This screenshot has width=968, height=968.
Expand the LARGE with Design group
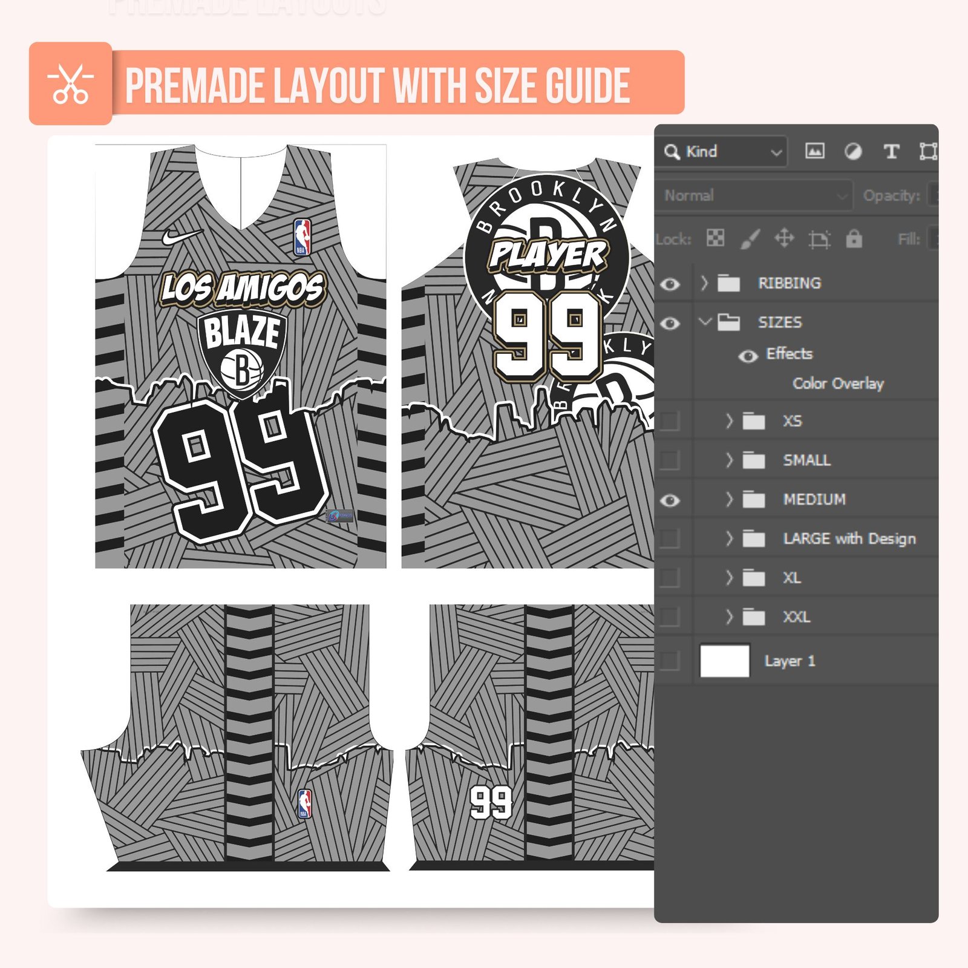click(x=729, y=538)
